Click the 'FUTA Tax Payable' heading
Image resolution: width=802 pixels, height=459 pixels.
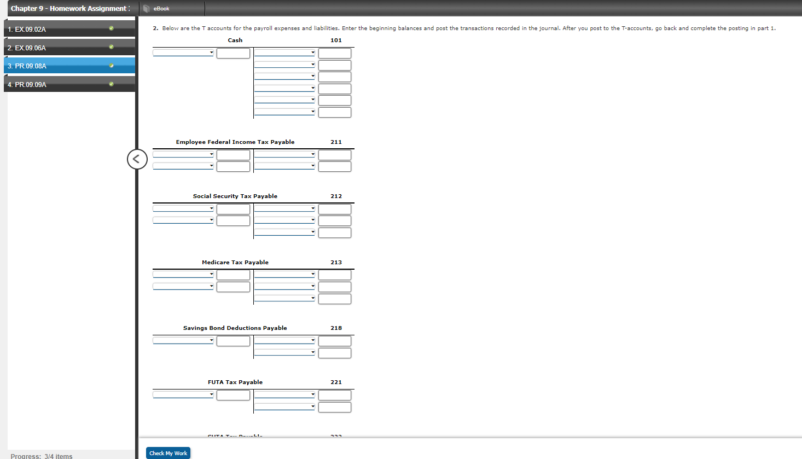(235, 382)
